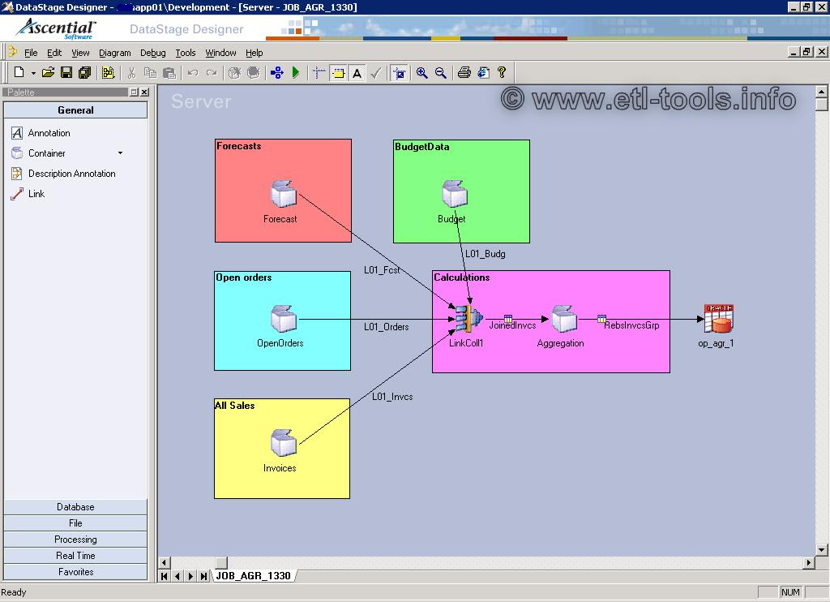The image size is (830, 602).
Task: Go to last tab navigation arrow
Action: (203, 576)
